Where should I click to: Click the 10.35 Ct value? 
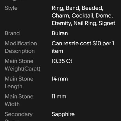point(62,61)
